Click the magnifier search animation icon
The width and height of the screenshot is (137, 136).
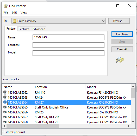click(x=120, y=60)
